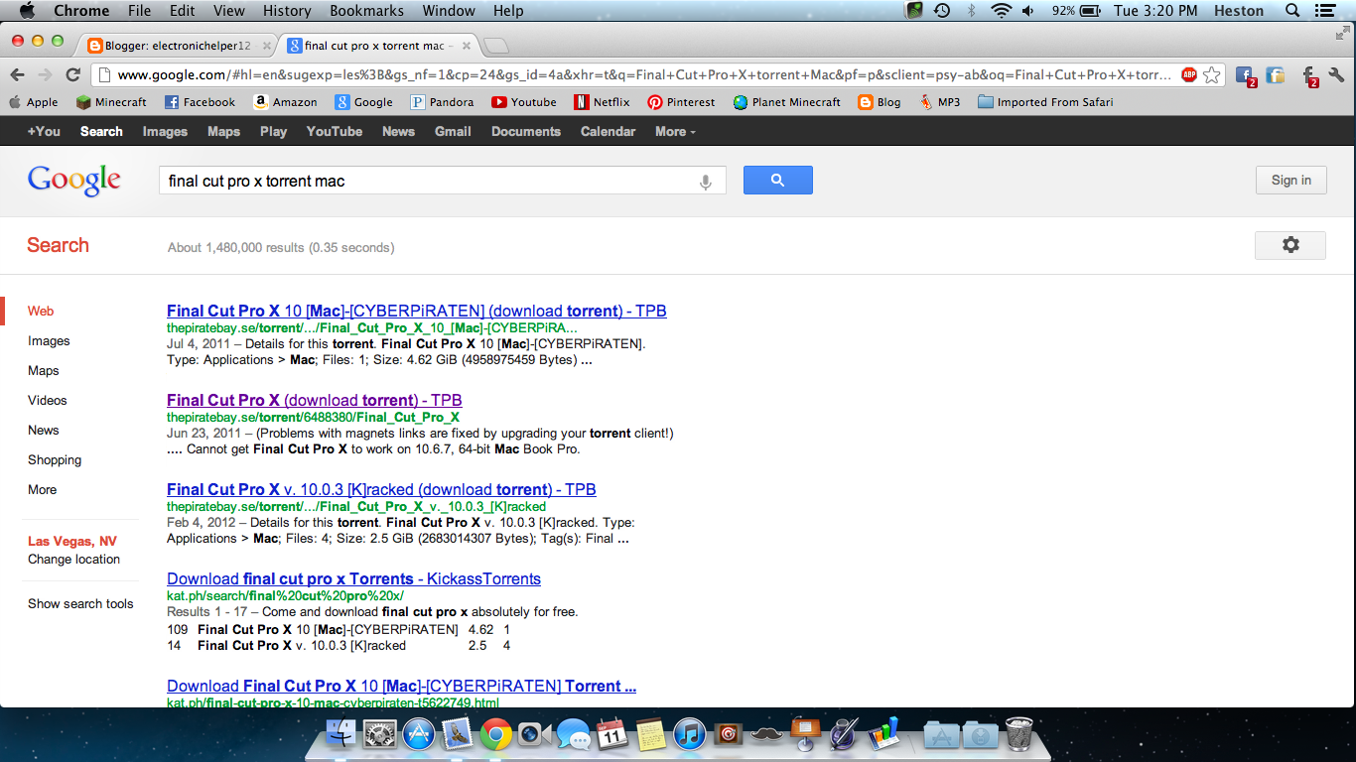1356x762 pixels.
Task: Open the Heston user menu
Action: [x=1239, y=11]
